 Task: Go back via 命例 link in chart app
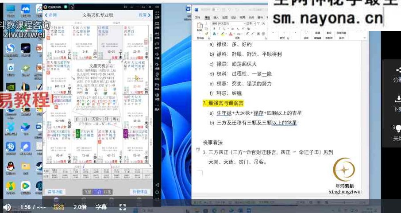click(x=51, y=15)
